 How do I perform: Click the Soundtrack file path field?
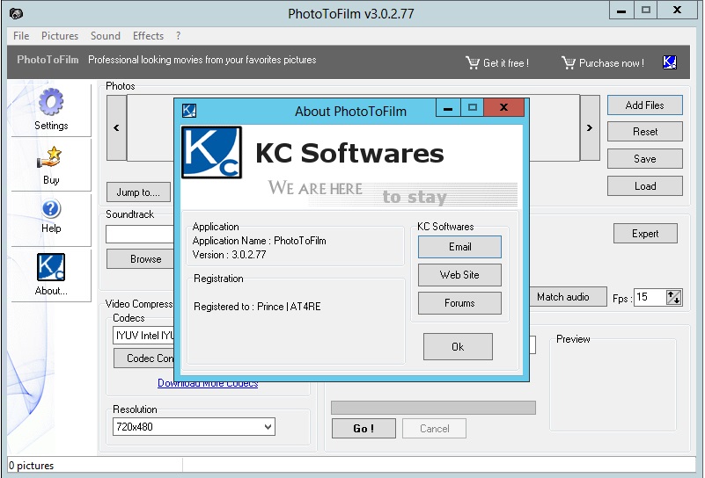point(140,234)
